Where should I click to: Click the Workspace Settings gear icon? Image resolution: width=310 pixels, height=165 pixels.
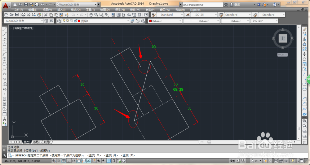(46, 21)
